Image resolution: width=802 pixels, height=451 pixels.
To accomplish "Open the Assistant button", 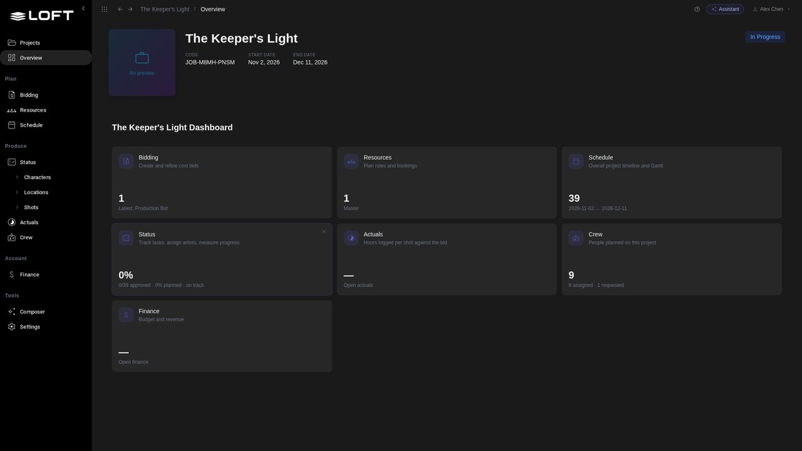I will 725,9.
